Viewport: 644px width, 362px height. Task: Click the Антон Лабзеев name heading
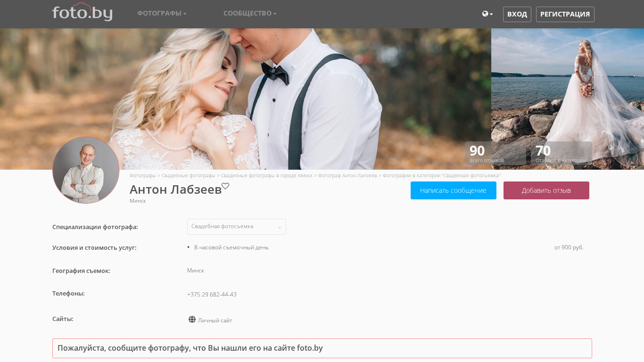(175, 189)
